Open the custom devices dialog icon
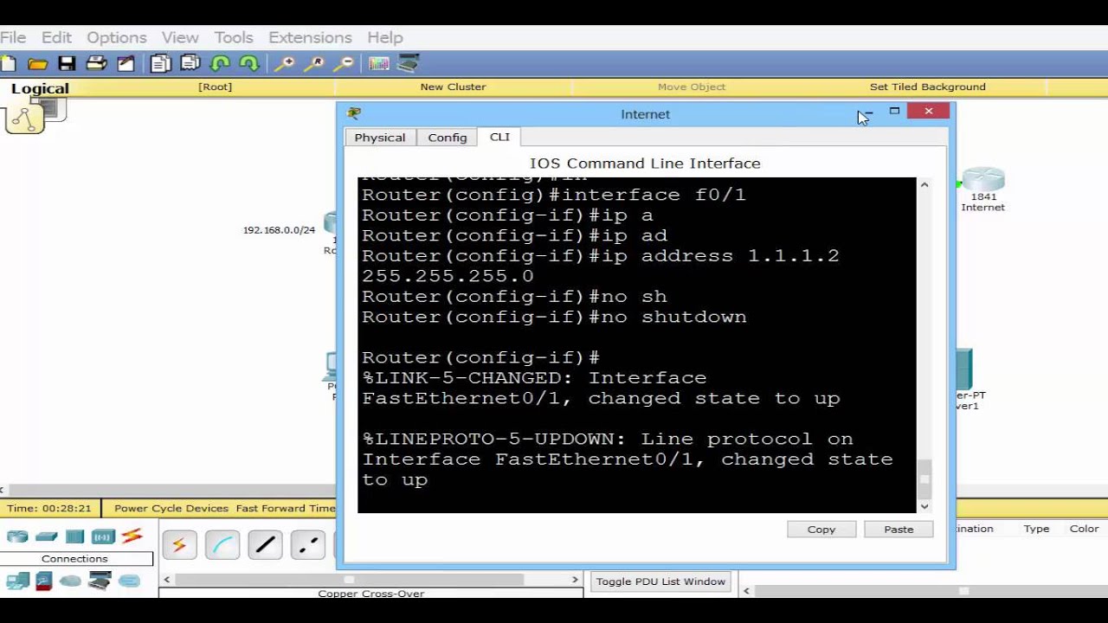Screen dimensions: 1108x623 tap(409, 63)
